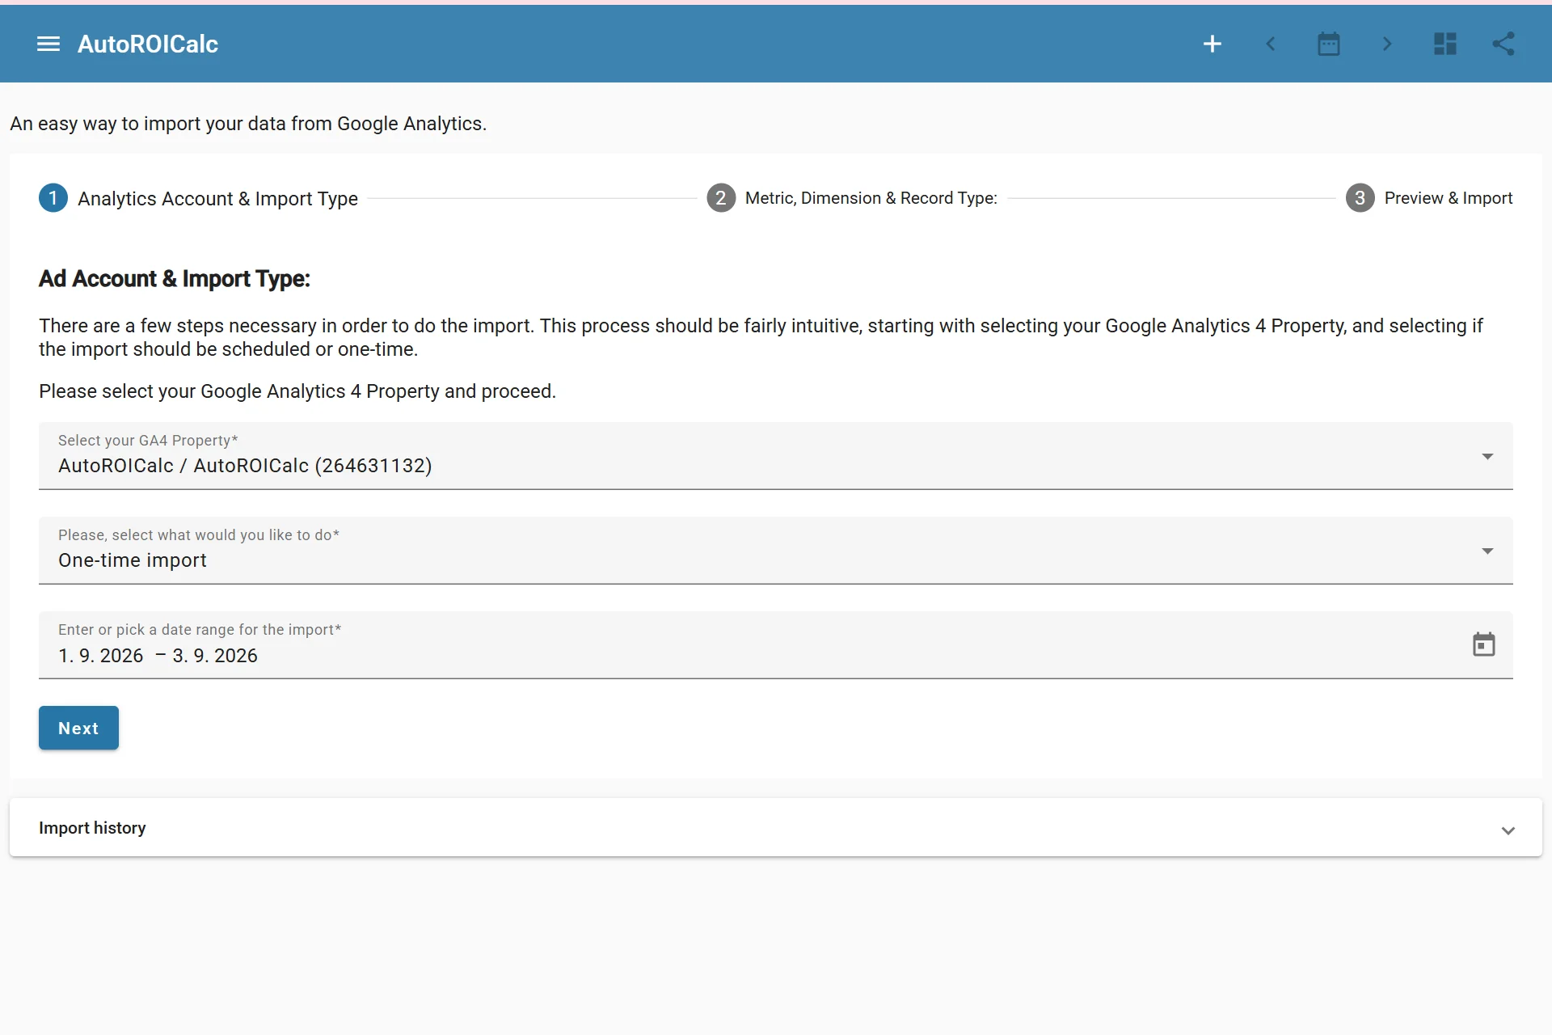Select step 3 Preview & Import
Image resolution: width=1552 pixels, height=1035 pixels.
(1429, 198)
